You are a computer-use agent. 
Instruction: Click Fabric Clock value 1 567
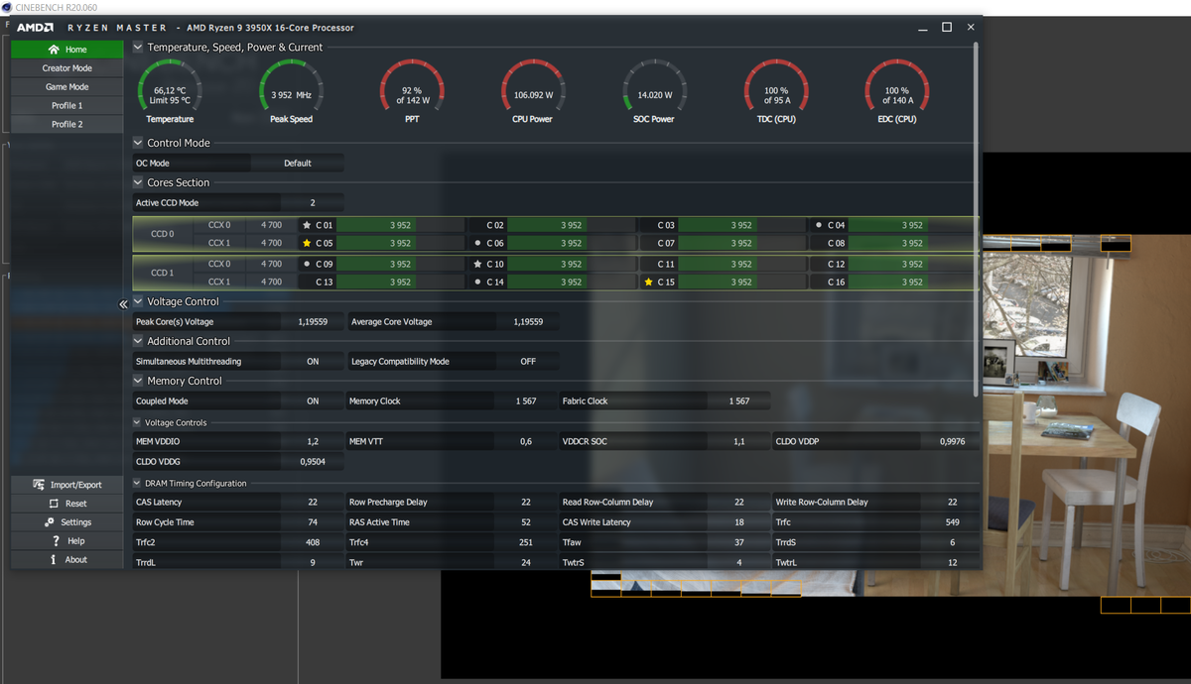click(x=739, y=401)
